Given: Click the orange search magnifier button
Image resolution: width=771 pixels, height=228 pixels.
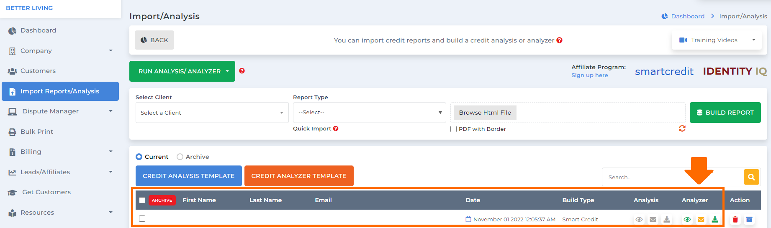Looking at the screenshot, I should 751,177.
